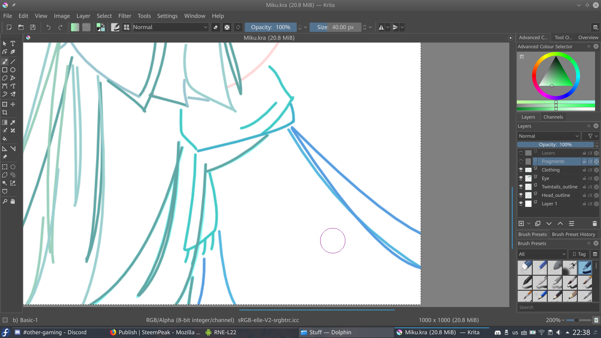Adjust the brush Opacity slider

270,27
